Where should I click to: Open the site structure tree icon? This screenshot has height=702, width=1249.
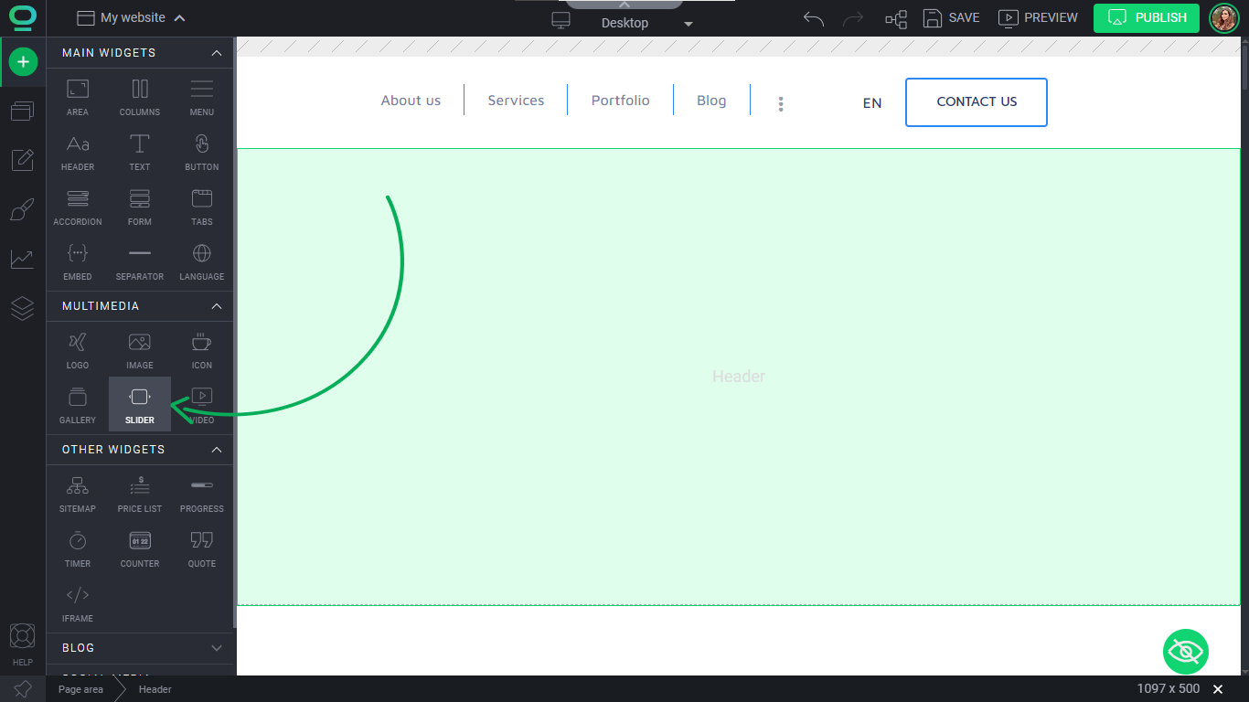896,18
